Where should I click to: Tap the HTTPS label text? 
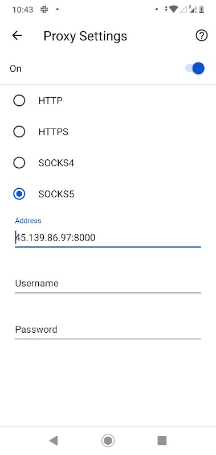(54, 132)
